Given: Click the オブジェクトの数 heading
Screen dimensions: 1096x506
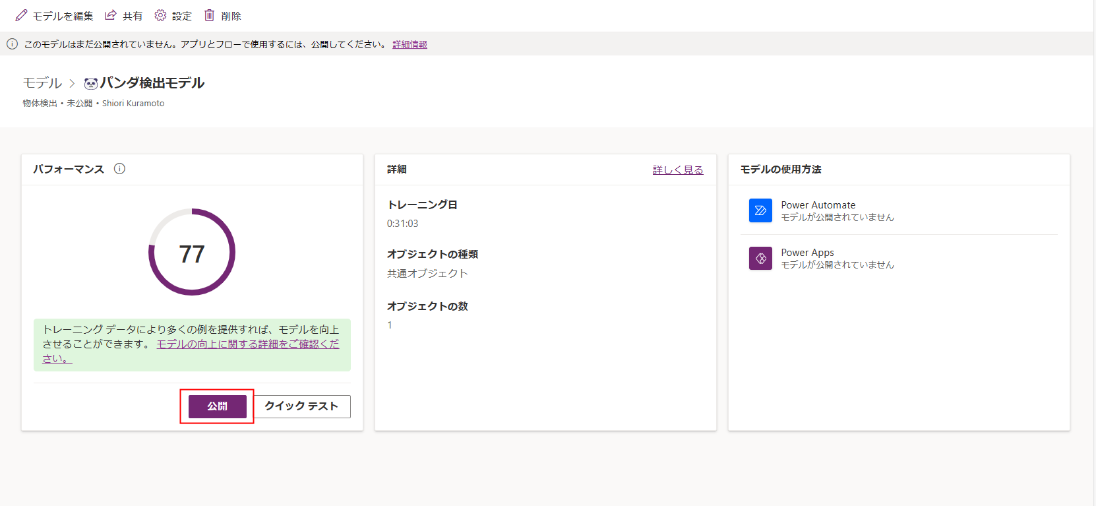Looking at the screenshot, I should pos(427,307).
